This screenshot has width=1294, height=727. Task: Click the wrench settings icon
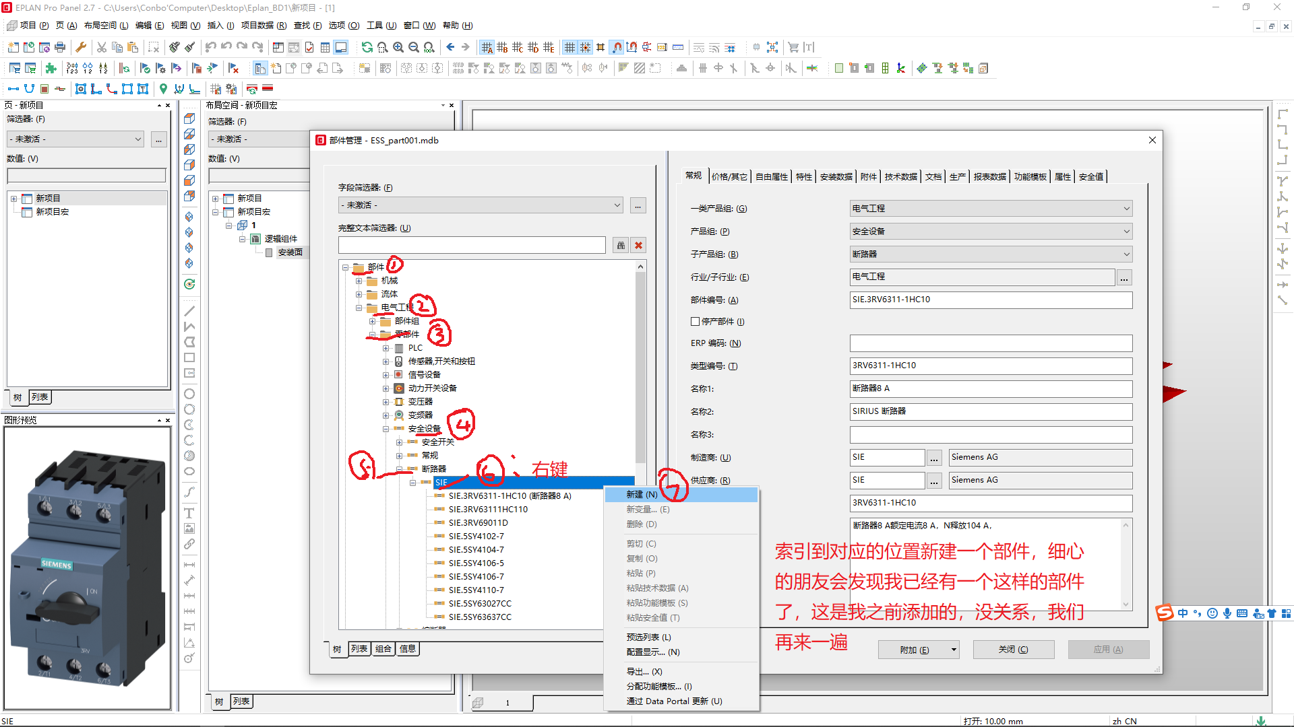click(81, 47)
